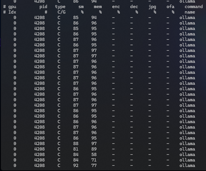Select sm value 84 beside mem 58
206x171 pixels.
(76, 155)
